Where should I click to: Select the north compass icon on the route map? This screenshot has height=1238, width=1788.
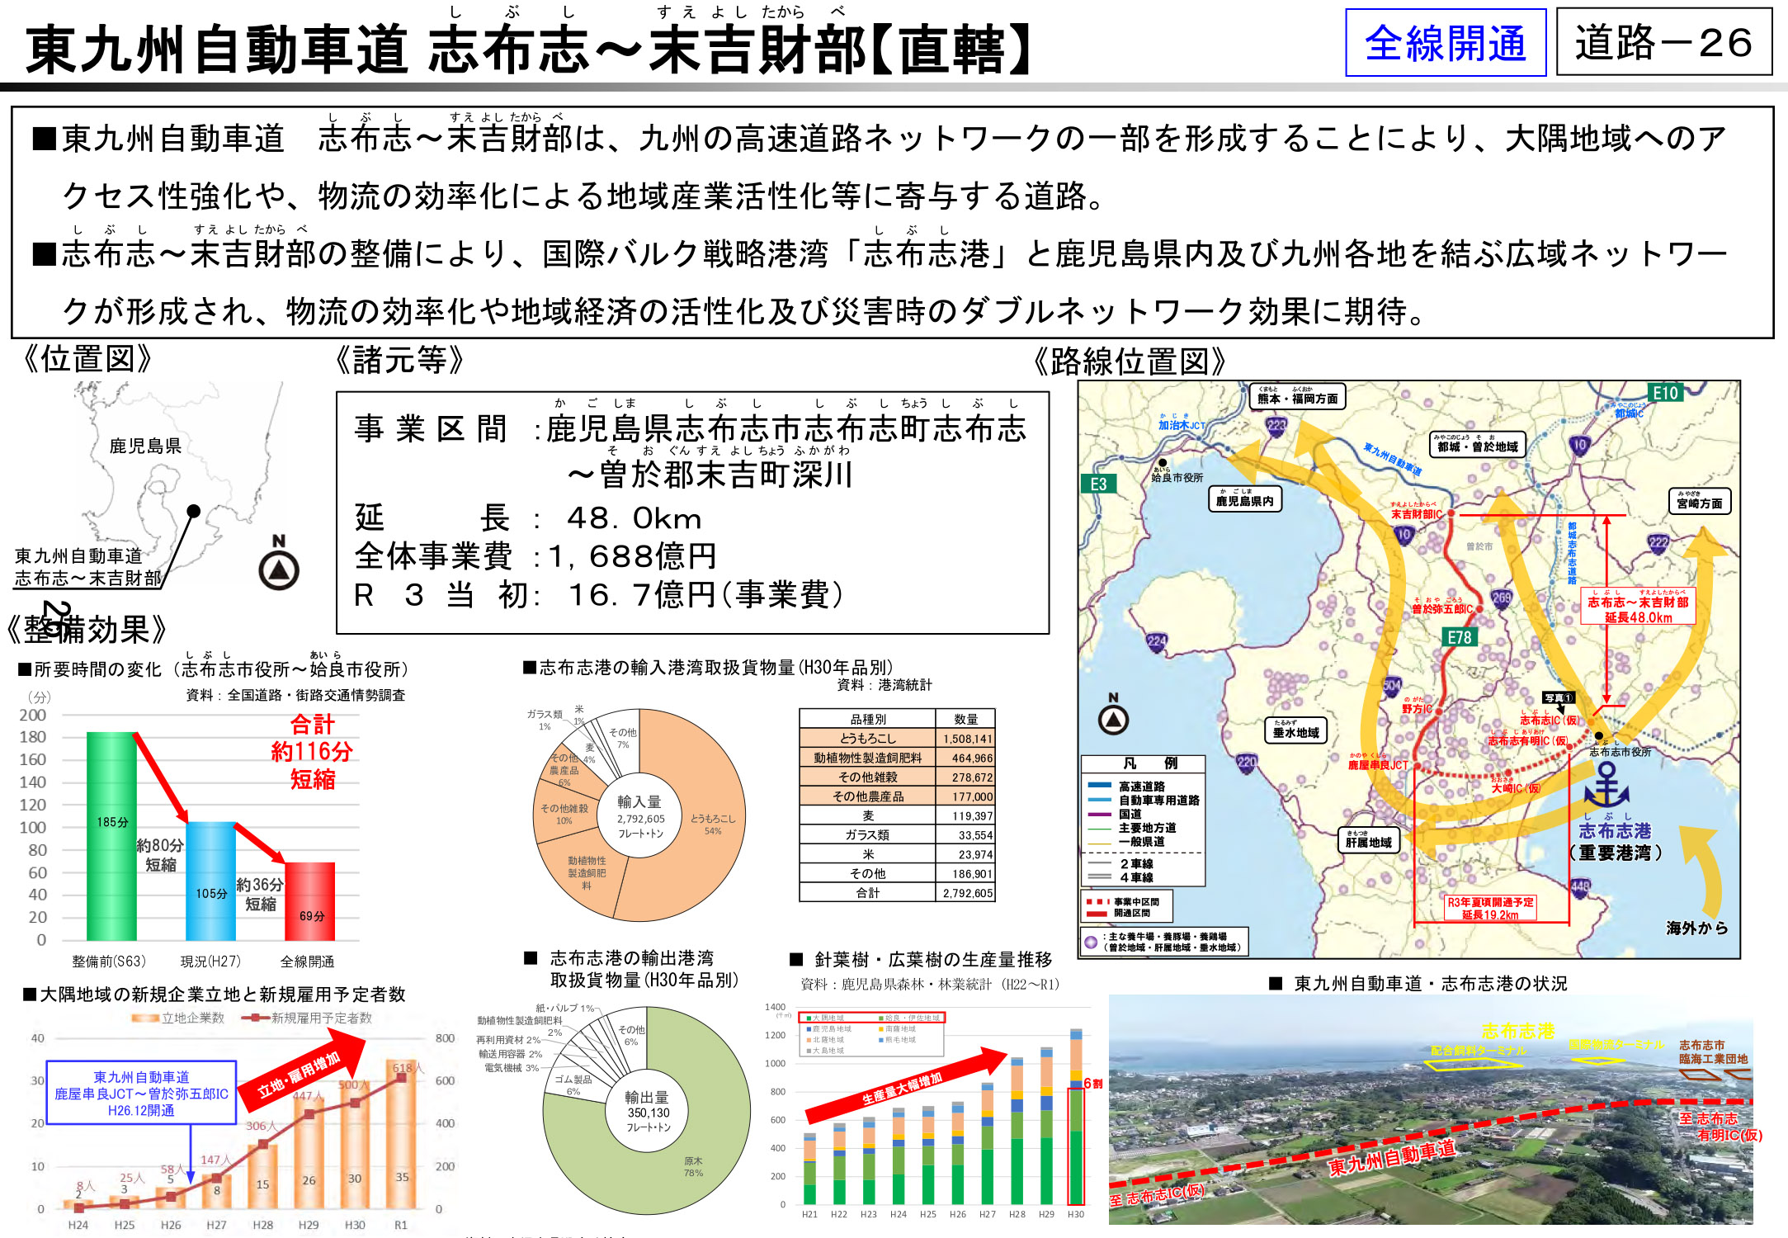coord(1113,720)
